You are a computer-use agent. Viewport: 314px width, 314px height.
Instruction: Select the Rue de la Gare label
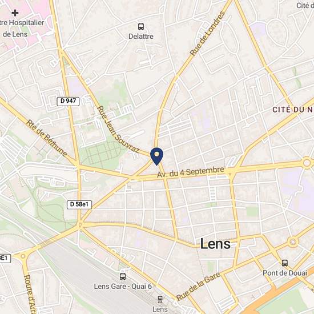click(x=198, y=287)
